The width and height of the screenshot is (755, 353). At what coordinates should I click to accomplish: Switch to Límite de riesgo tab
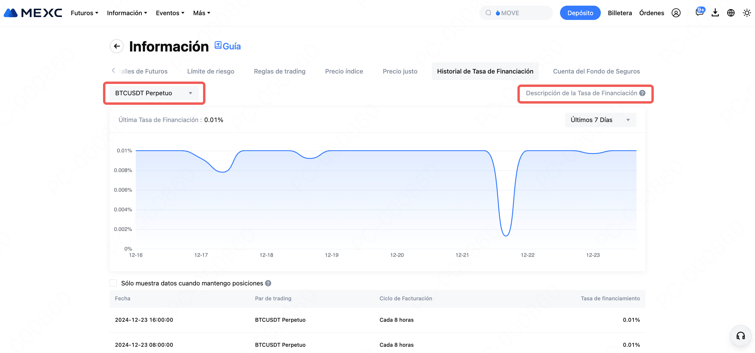pos(211,71)
